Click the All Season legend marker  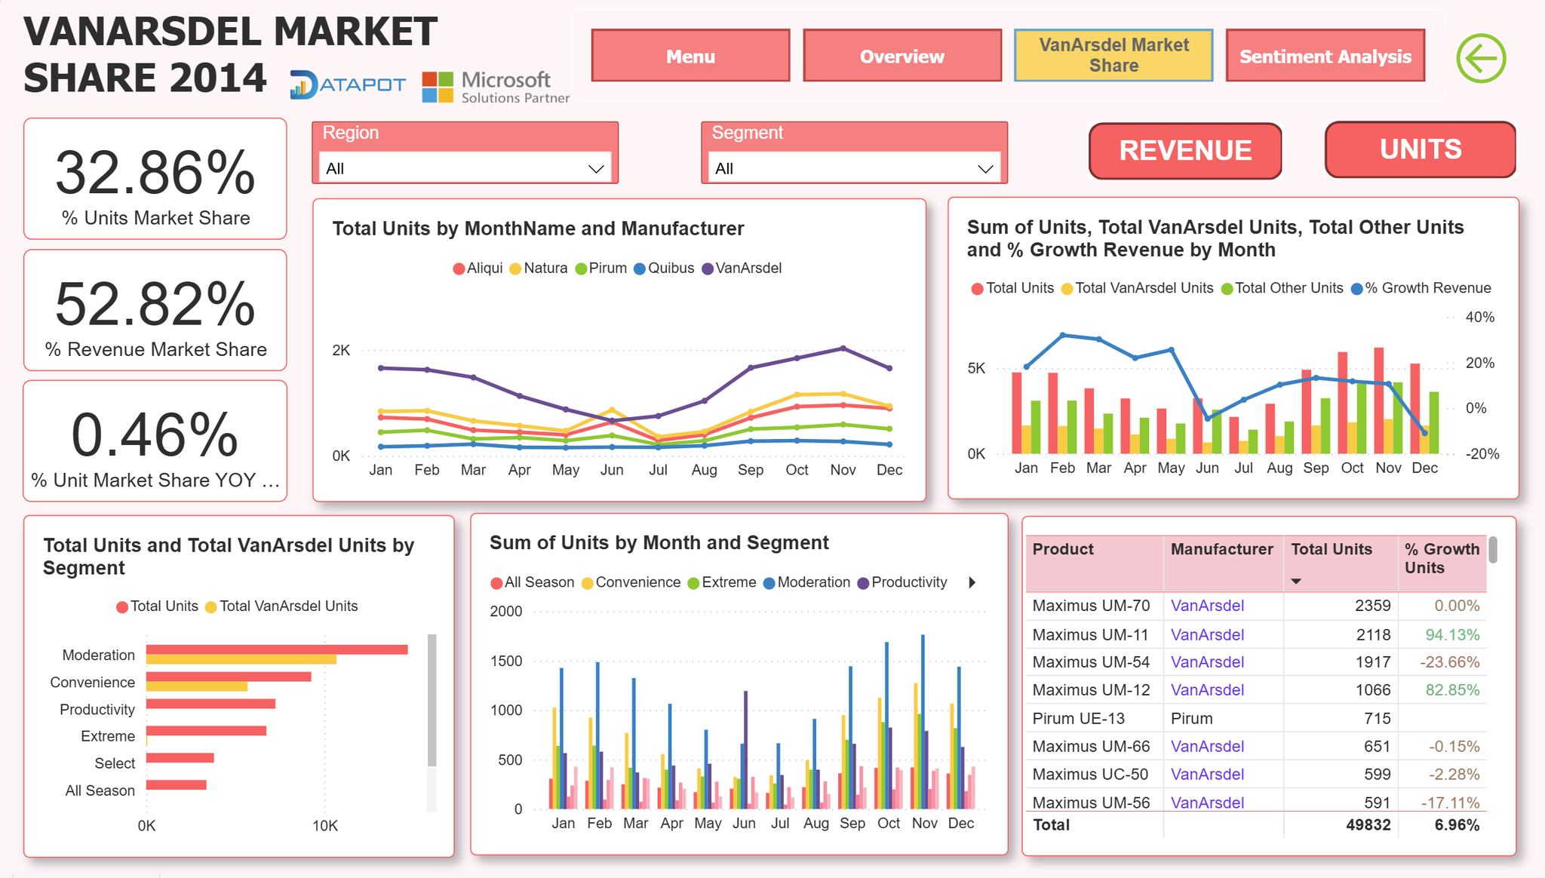click(496, 583)
